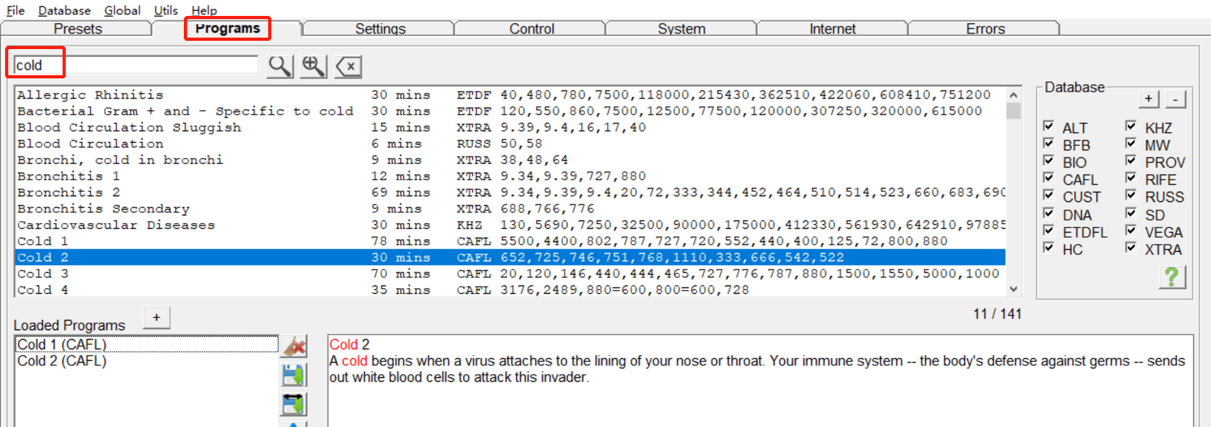Clear the search field with the backspace icon
Viewport: 1211px width, 427px height.
click(x=349, y=66)
